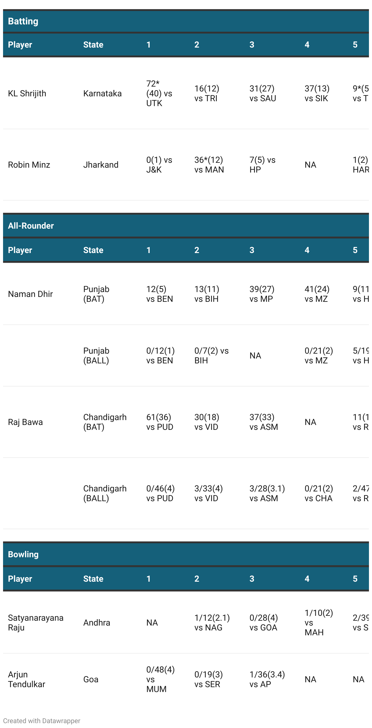Click the Punjab (BALL) row label
The height and width of the screenshot is (728, 372).
96,355
